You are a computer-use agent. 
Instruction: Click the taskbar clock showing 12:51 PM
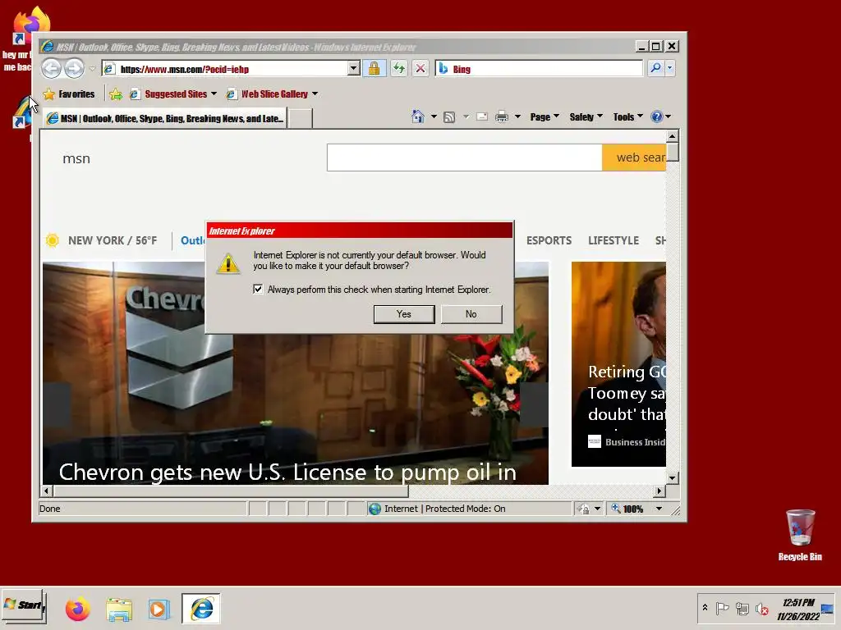(x=798, y=609)
